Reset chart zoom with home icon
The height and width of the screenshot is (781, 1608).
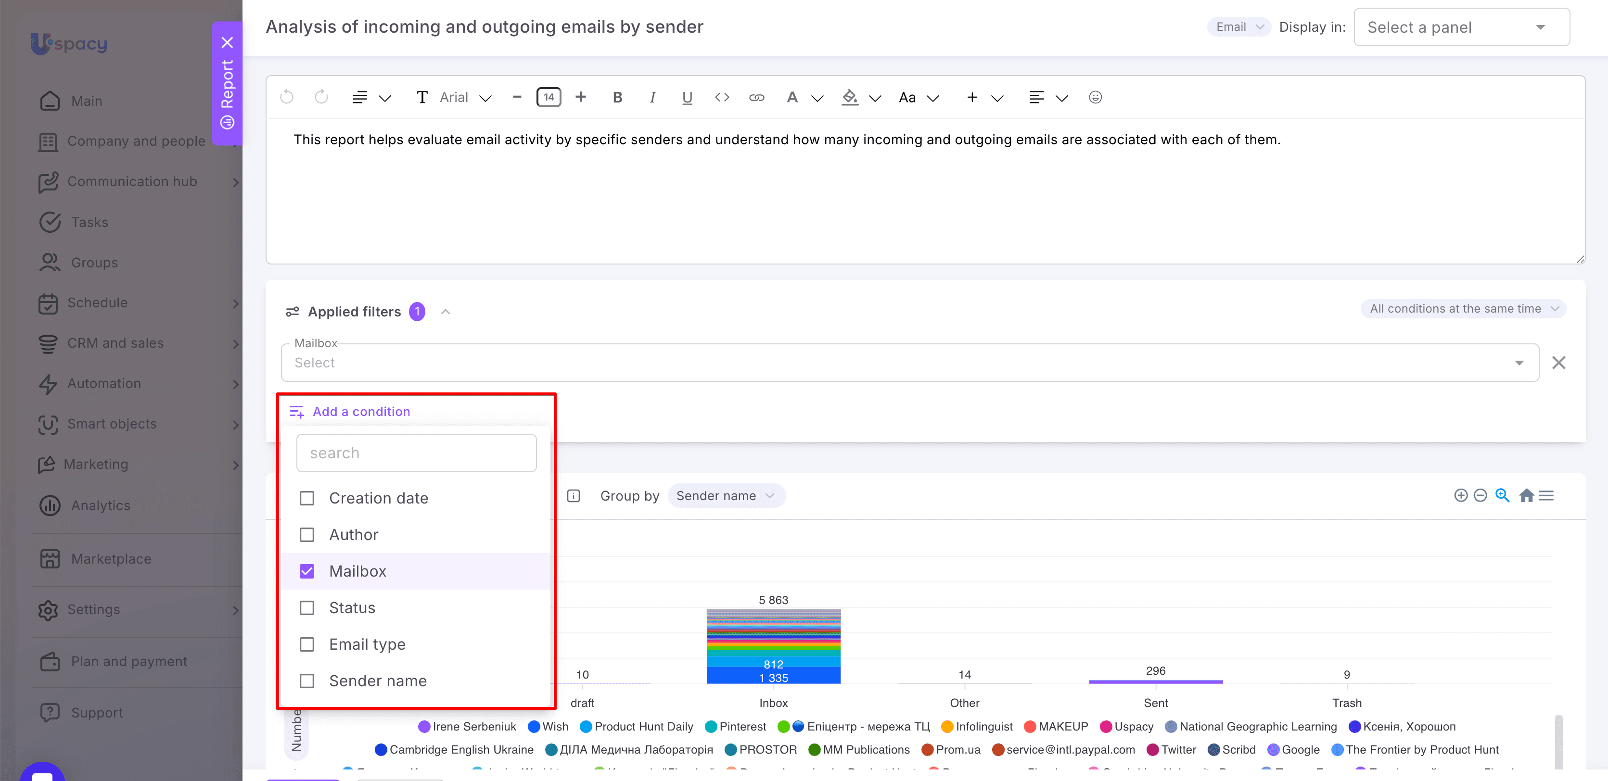pyautogui.click(x=1526, y=495)
